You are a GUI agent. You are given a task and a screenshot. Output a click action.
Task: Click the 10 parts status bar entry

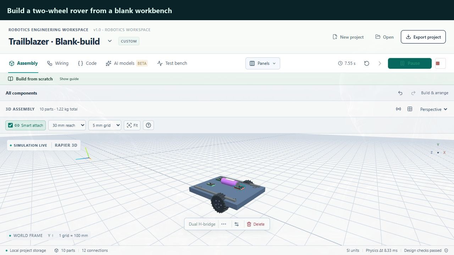65,250
